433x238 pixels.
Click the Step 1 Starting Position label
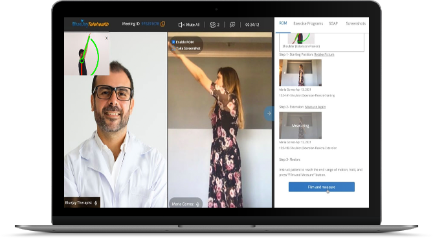point(296,54)
